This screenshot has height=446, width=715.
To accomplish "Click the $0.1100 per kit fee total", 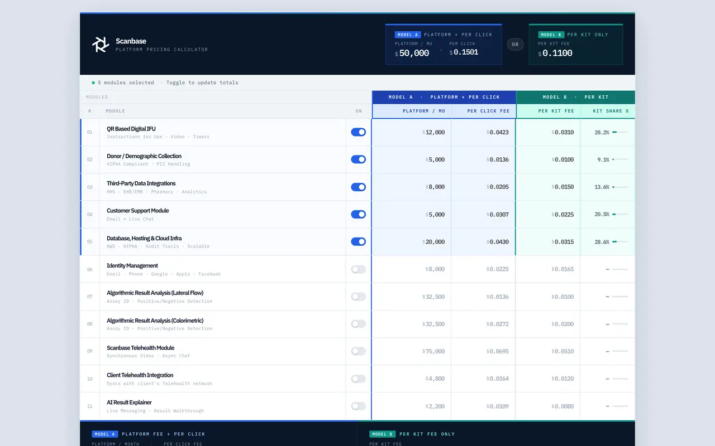I will [x=555, y=54].
